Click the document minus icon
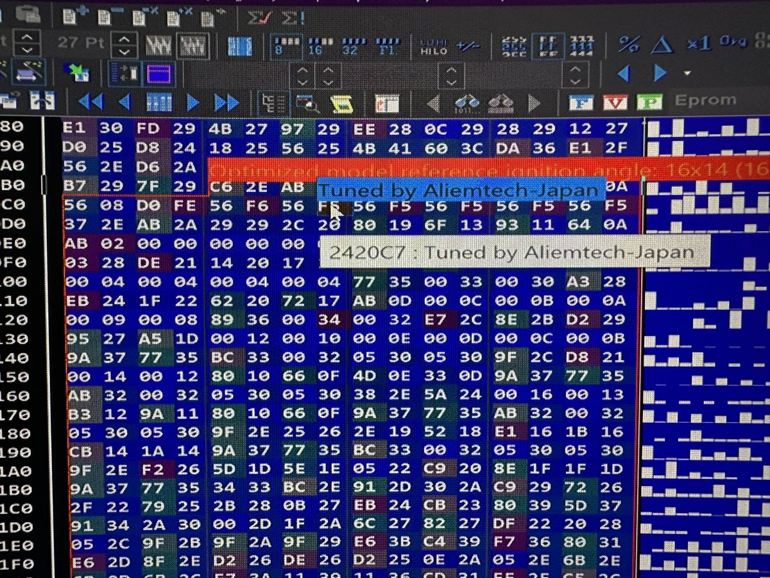The width and height of the screenshot is (770, 578). 109,15
